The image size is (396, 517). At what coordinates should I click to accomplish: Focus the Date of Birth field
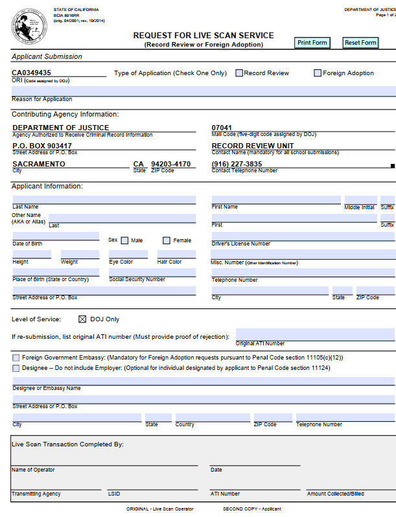tap(56, 236)
